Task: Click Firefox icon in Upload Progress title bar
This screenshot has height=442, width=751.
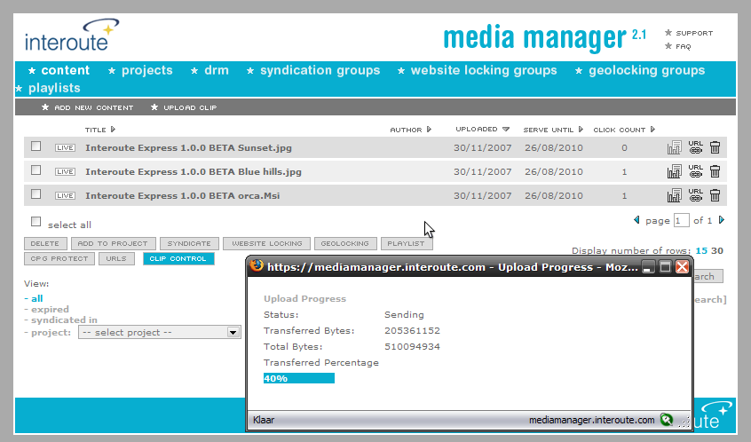Action: tap(257, 265)
